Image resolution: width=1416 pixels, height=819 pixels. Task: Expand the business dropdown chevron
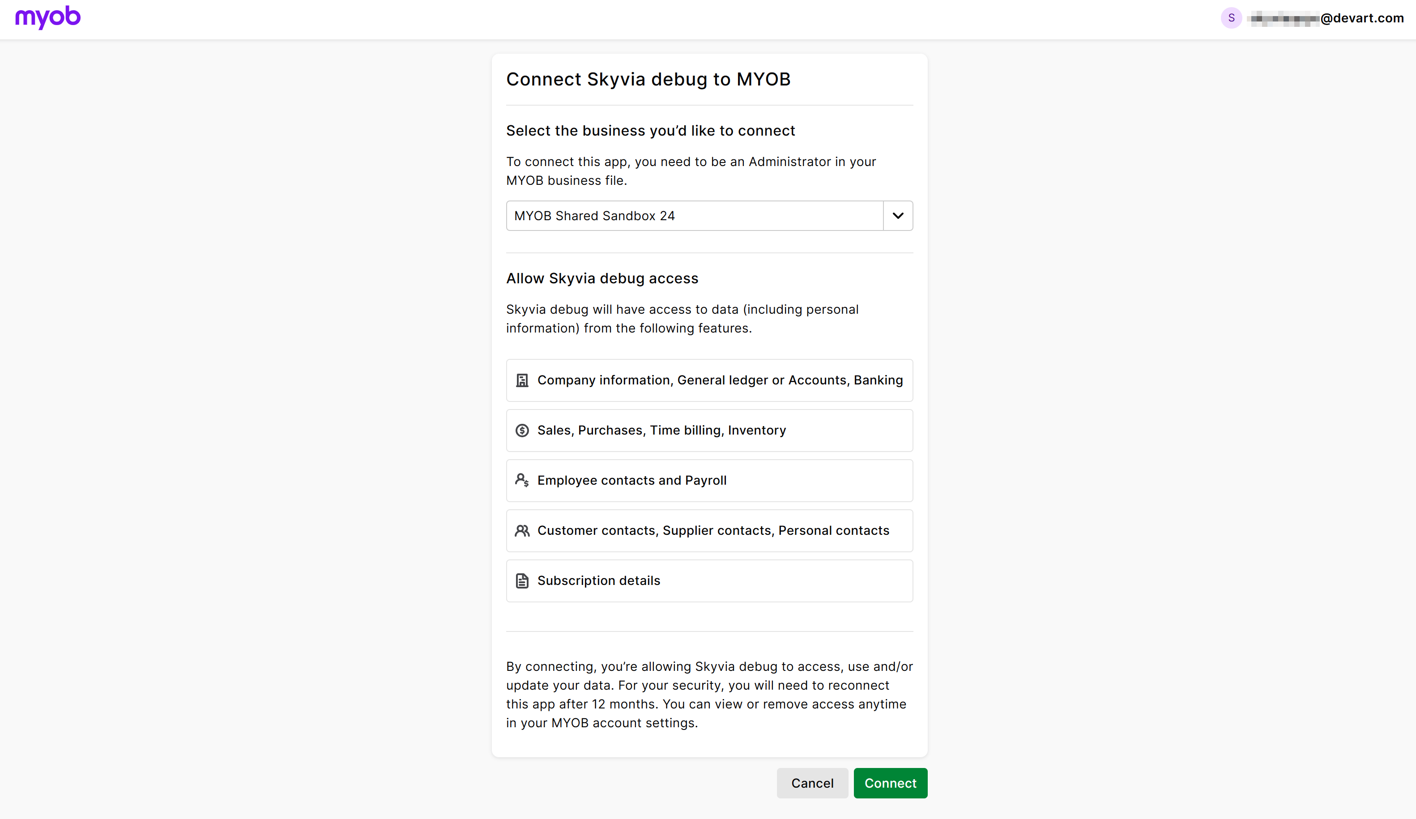pyautogui.click(x=898, y=216)
